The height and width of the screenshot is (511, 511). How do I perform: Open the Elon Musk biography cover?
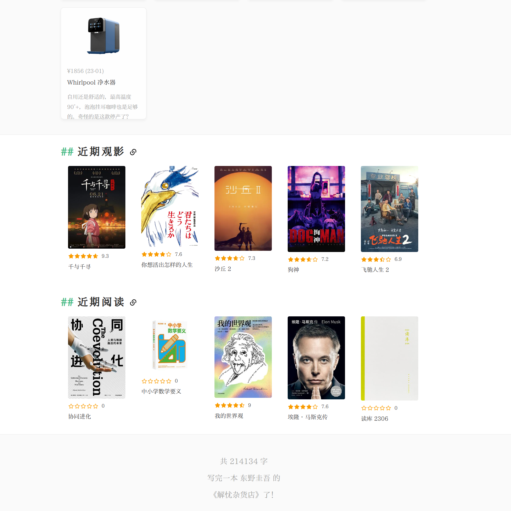tap(316, 358)
